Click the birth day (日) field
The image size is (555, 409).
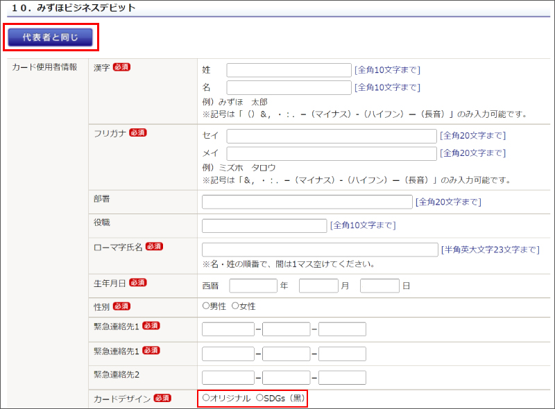coord(379,286)
